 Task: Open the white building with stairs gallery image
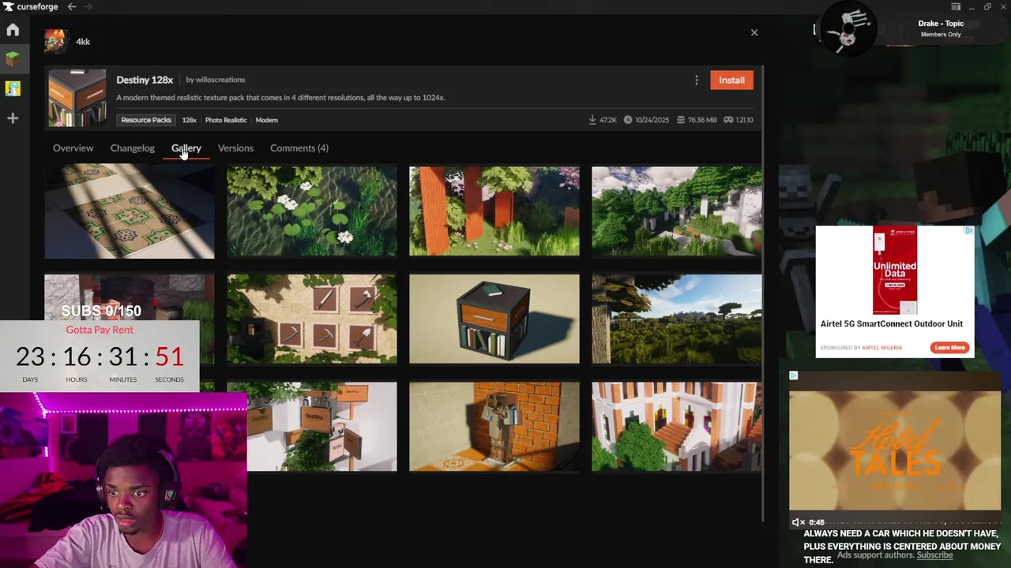[677, 427]
